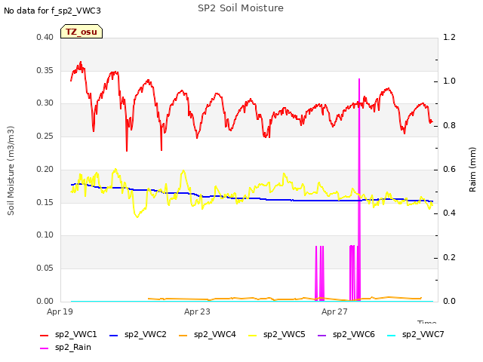Viewport: 483px width, 362px height.
Task: Click the sp2_VWC2 legend entry
Action: (138, 335)
